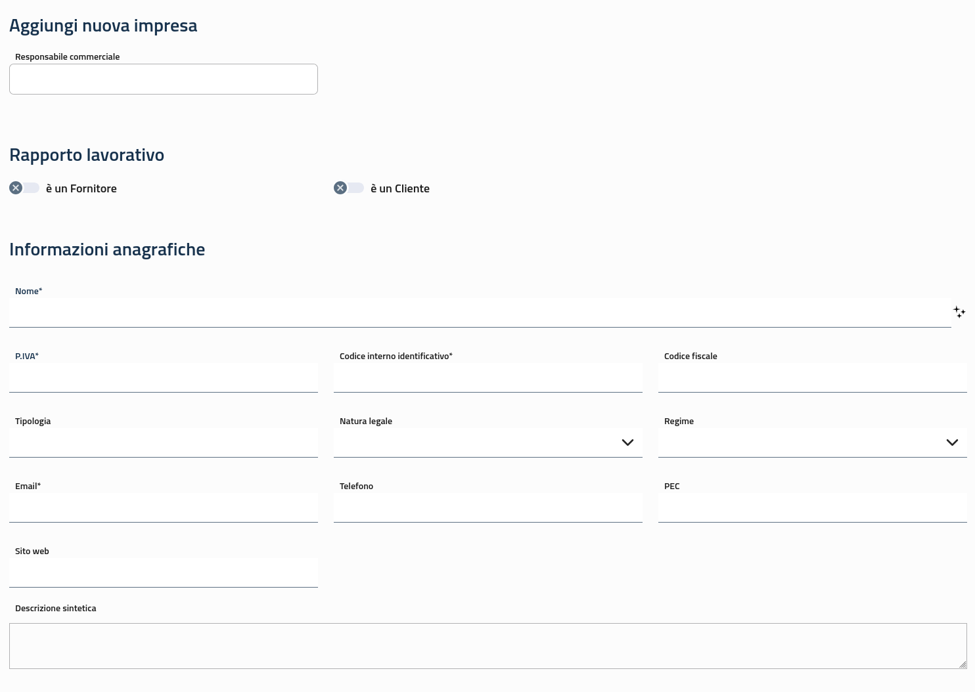Image resolution: width=975 pixels, height=692 pixels.
Task: Select the Codice interno identificativo field
Action: click(x=487, y=378)
